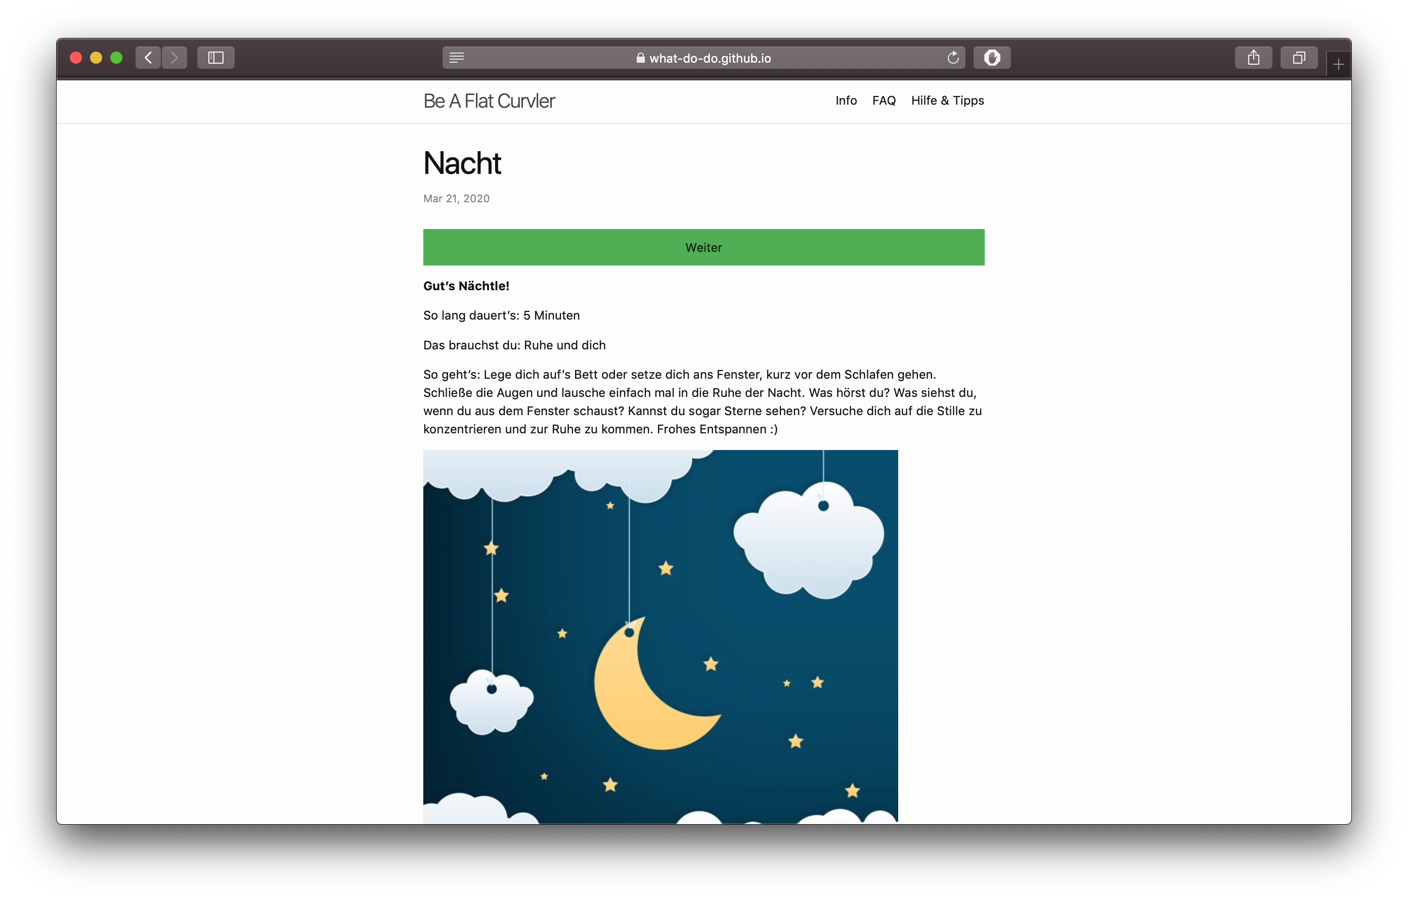Open Reader view icon in address bar
1408x899 pixels.
pos(457,57)
